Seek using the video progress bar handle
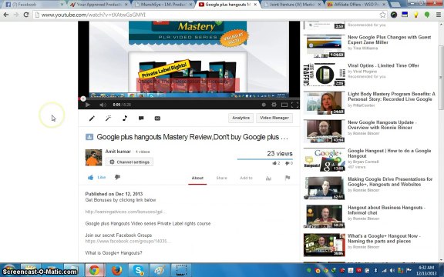The height and width of the screenshot is (277, 444). click(x=83, y=98)
